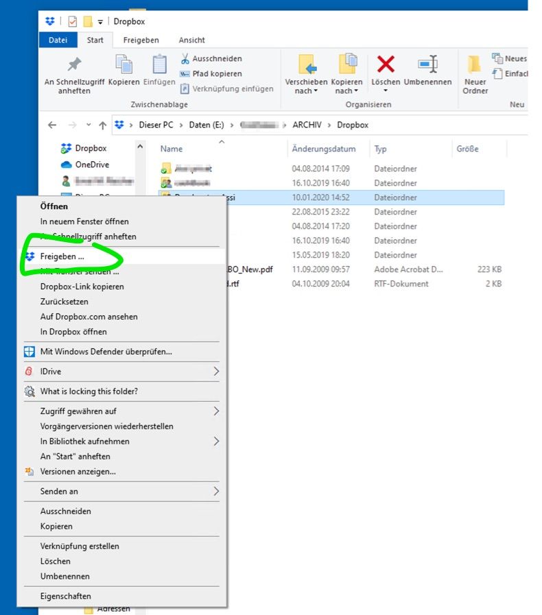The height and width of the screenshot is (615, 542).
Task: Click the red Löschen delete icon
Action: (386, 65)
